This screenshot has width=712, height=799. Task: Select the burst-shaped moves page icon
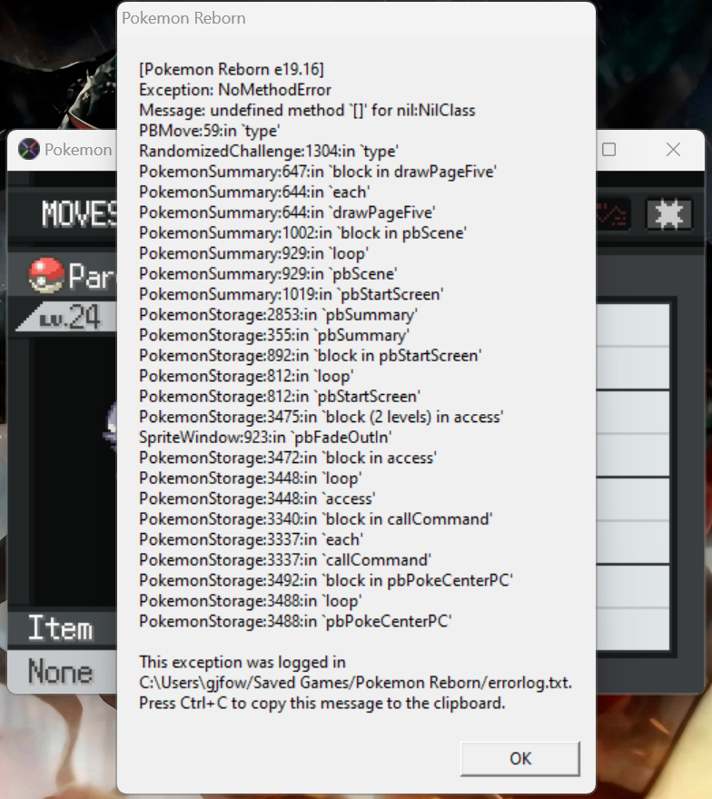(668, 214)
